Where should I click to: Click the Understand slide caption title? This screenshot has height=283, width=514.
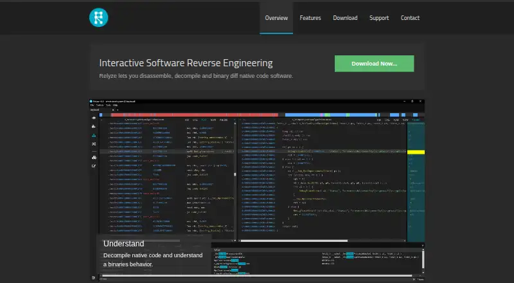[123, 244]
